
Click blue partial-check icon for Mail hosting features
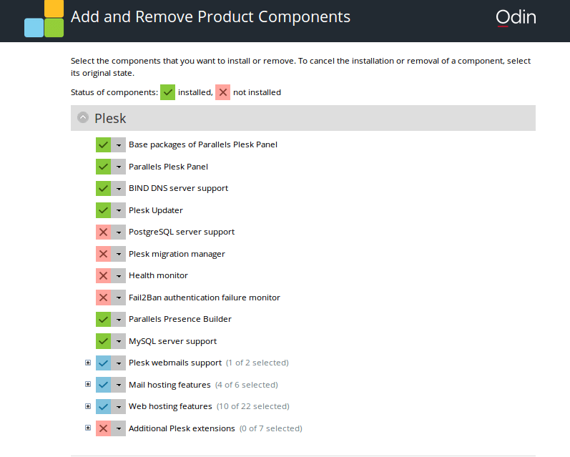[x=103, y=385]
